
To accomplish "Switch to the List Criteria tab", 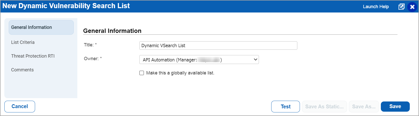I will (23, 42).
